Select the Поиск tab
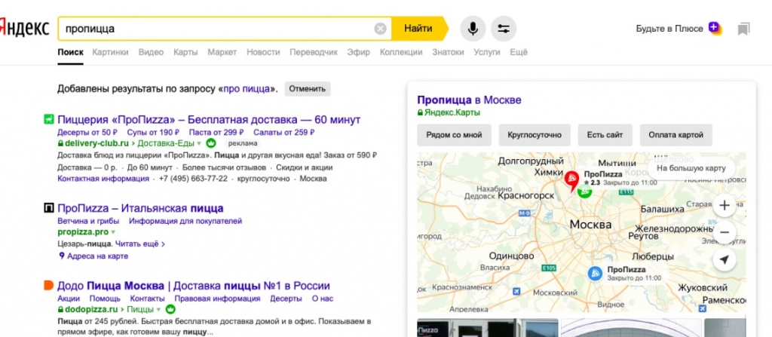 tap(70, 52)
